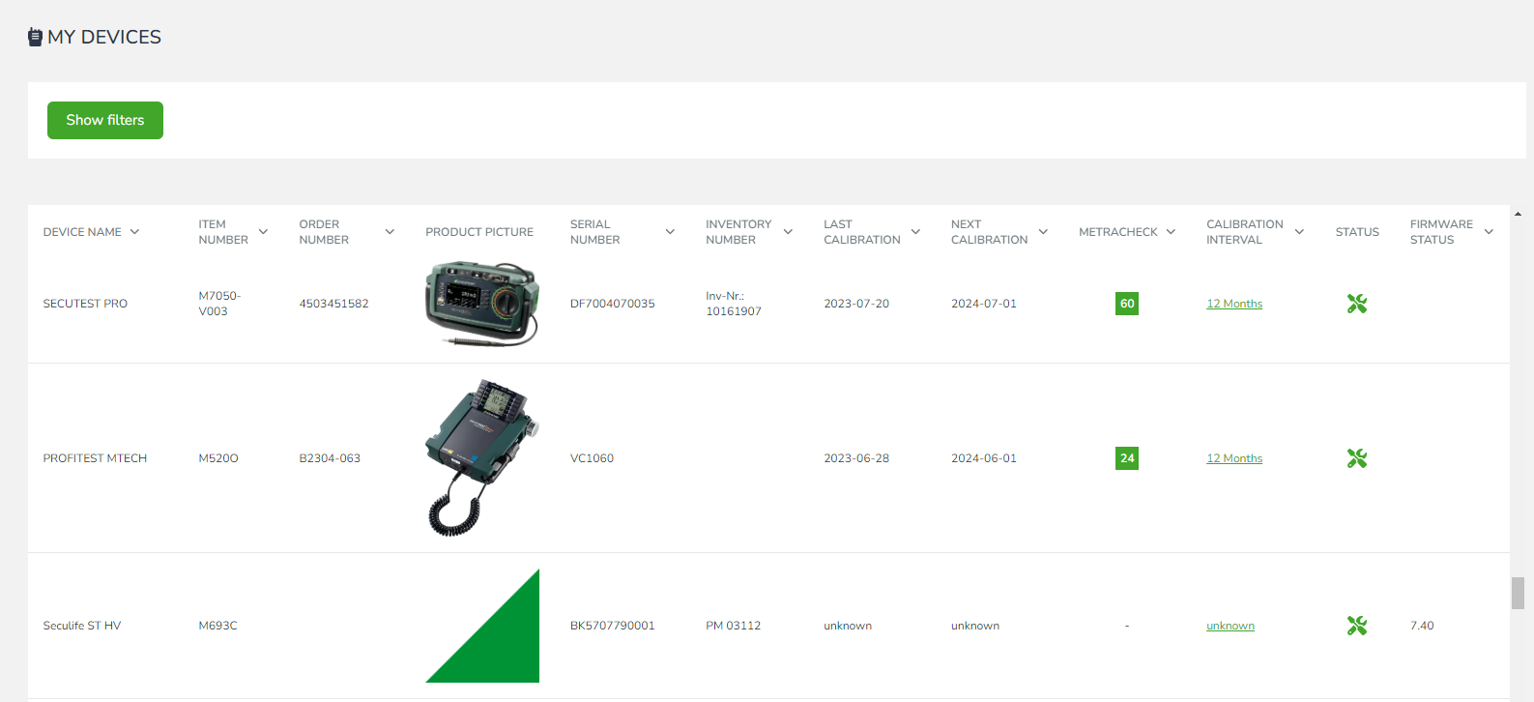1534x702 pixels.
Task: Expand the Metracheck column chevron
Action: [1171, 232]
